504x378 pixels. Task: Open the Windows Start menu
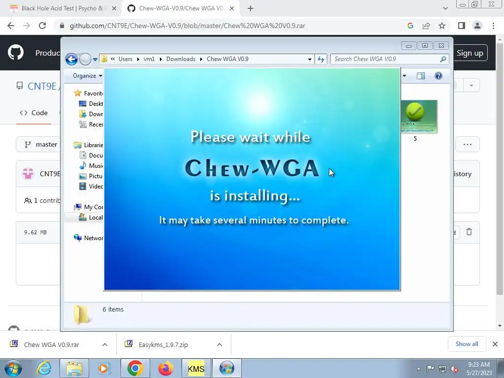(x=13, y=368)
